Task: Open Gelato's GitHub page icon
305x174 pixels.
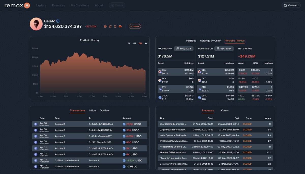Action: (115, 26)
